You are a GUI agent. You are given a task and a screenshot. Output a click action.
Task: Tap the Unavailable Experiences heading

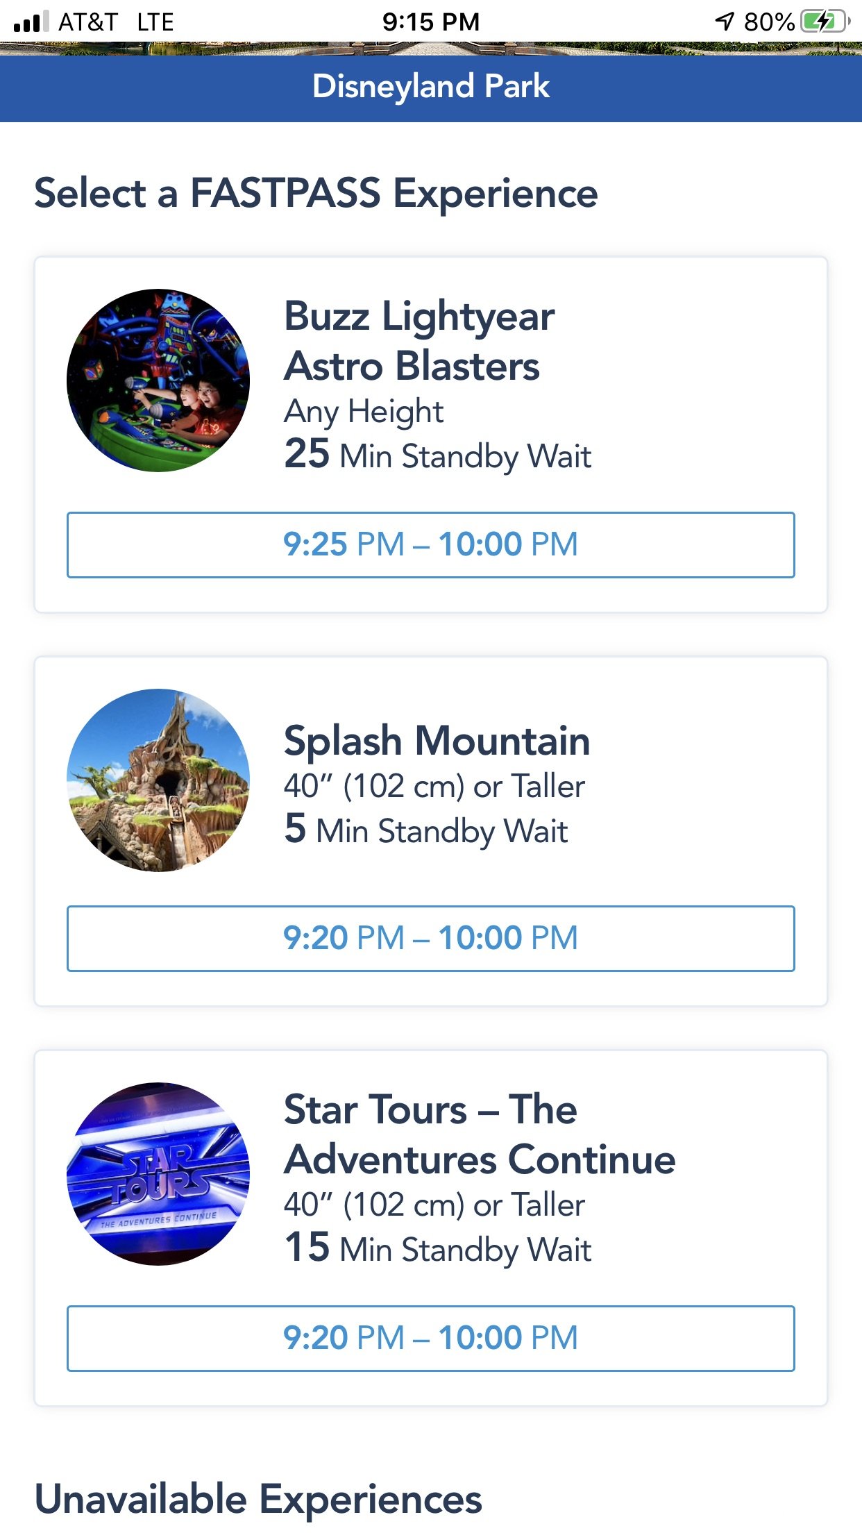(x=258, y=1500)
